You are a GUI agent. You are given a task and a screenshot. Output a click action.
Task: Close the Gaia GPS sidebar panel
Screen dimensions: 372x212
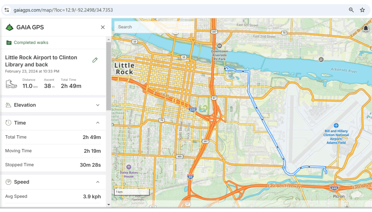[103, 27]
